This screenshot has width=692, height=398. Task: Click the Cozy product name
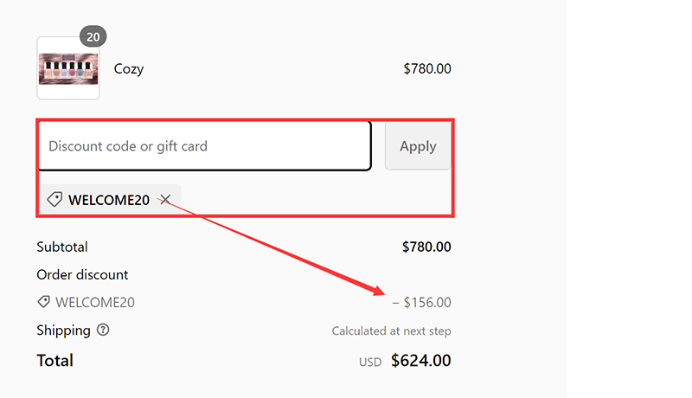coord(129,69)
